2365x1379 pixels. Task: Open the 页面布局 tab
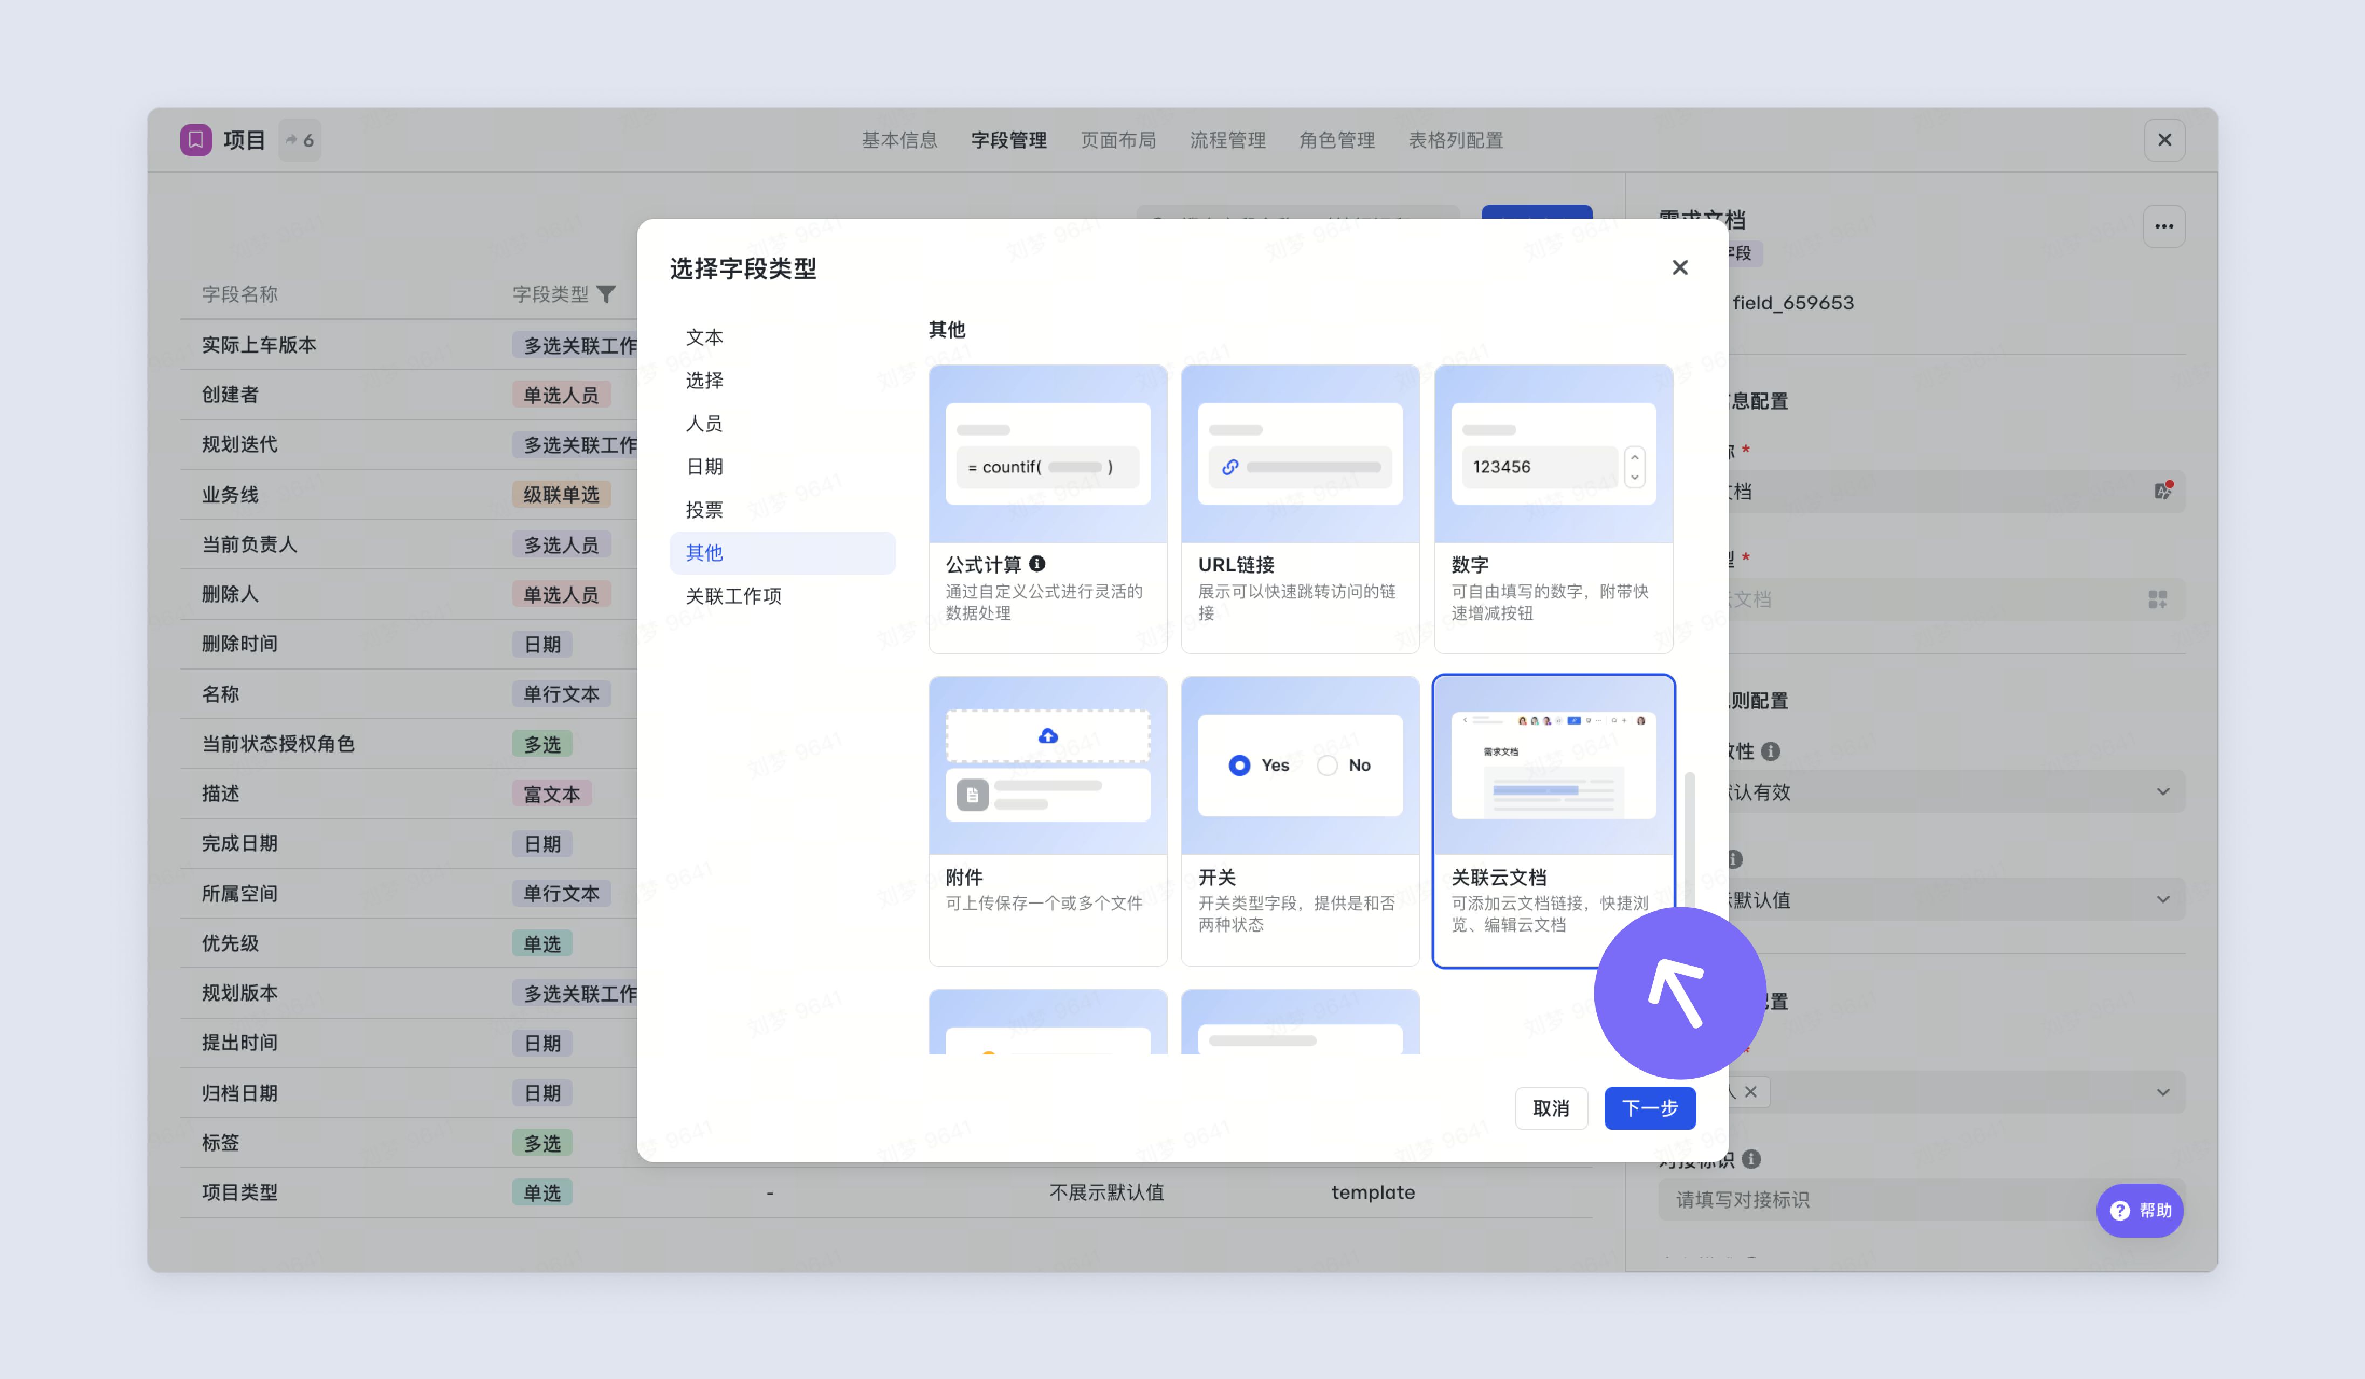[1118, 140]
